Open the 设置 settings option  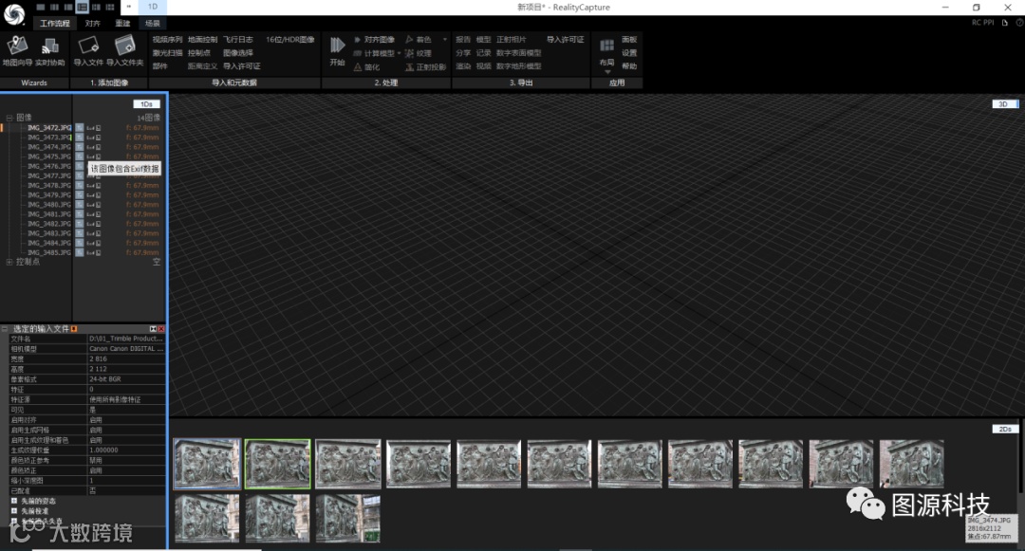coord(629,53)
